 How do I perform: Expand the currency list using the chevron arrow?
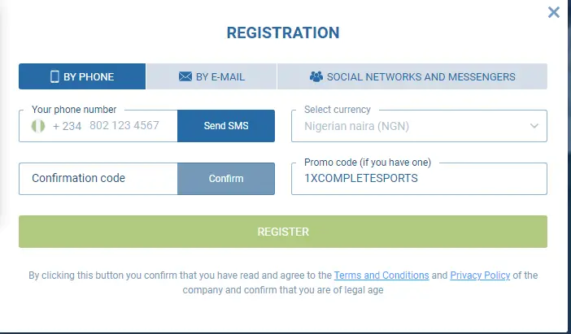pyautogui.click(x=534, y=126)
